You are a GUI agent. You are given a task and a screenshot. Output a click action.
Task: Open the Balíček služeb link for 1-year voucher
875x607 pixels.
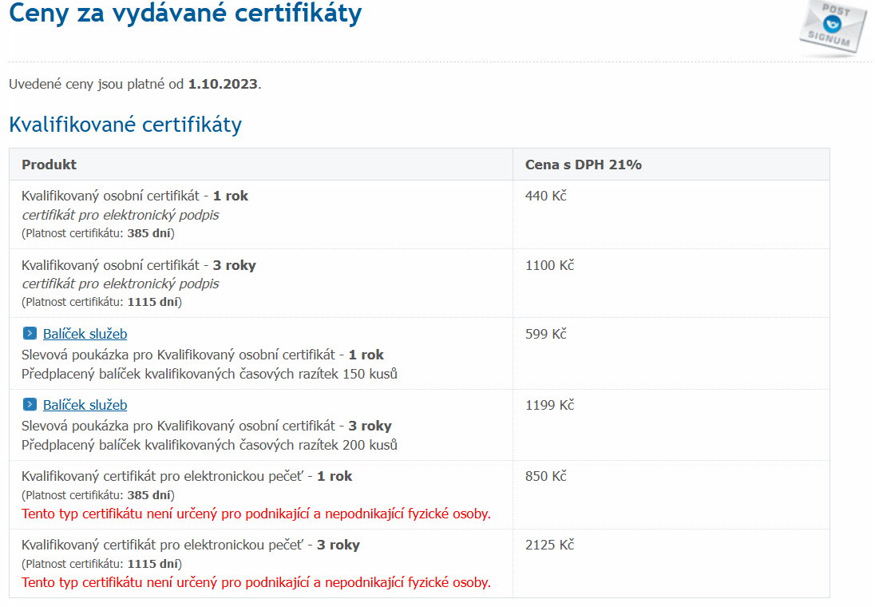point(85,334)
